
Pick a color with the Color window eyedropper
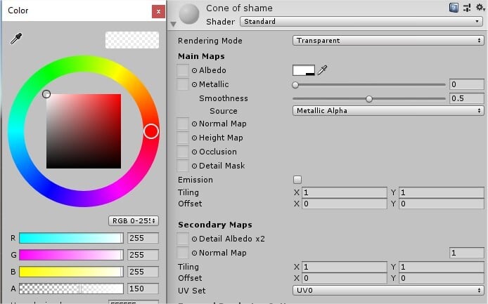pyautogui.click(x=16, y=39)
